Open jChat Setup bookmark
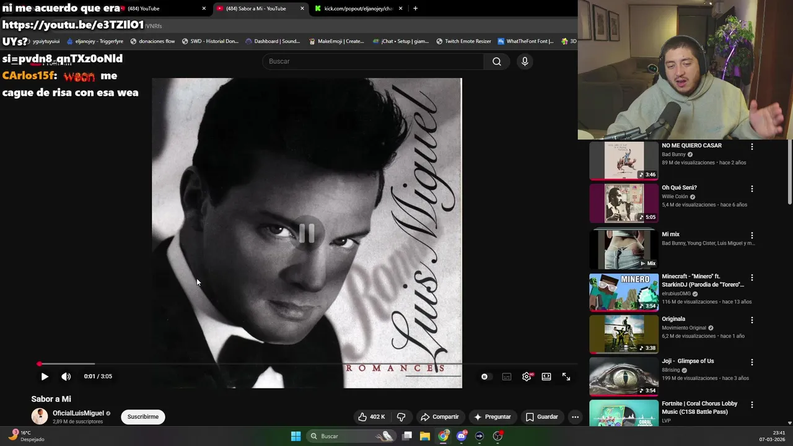 pyautogui.click(x=401, y=42)
